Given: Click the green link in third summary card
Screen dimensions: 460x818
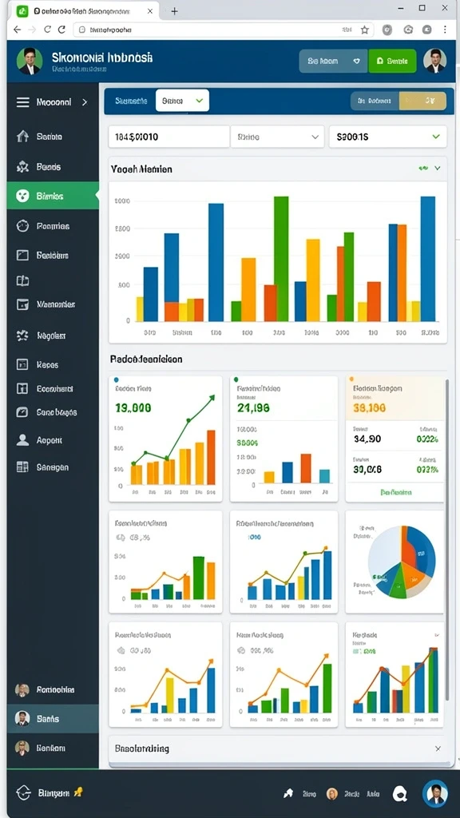Looking at the screenshot, I should point(396,492).
